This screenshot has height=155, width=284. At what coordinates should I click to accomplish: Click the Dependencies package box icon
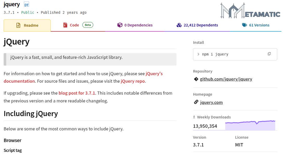120,25
